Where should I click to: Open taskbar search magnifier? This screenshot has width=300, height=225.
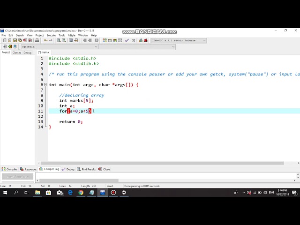click(16, 193)
